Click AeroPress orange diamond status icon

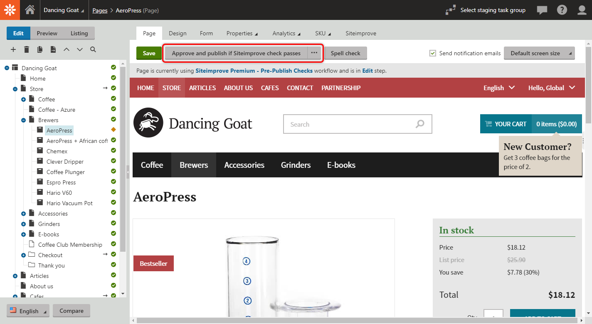coord(113,130)
